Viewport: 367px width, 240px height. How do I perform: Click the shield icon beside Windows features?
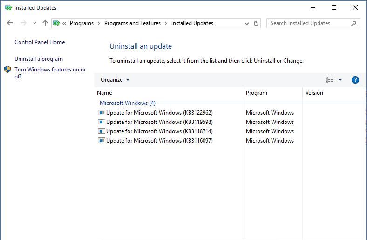coord(7,70)
